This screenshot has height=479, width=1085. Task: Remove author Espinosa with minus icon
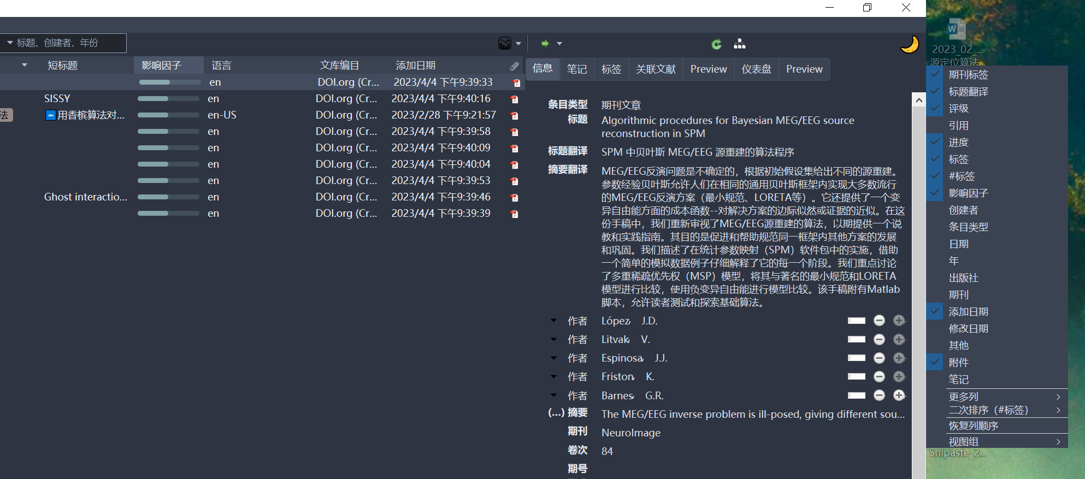[879, 358]
